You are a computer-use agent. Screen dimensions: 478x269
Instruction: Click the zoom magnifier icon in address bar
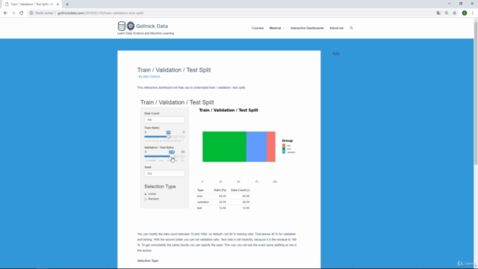click(x=447, y=13)
